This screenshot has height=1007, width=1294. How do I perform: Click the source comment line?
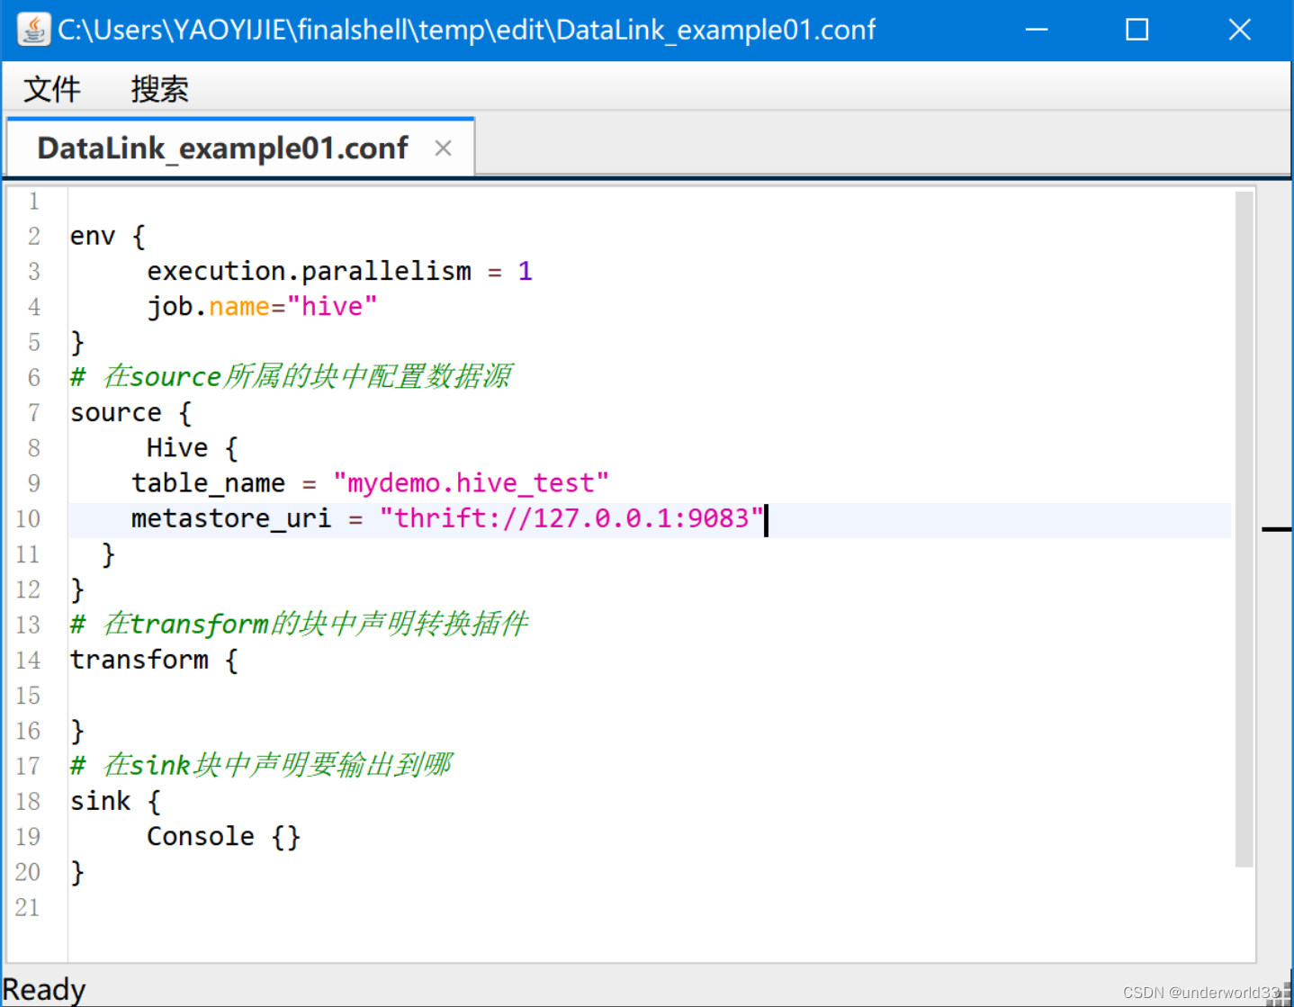[290, 376]
